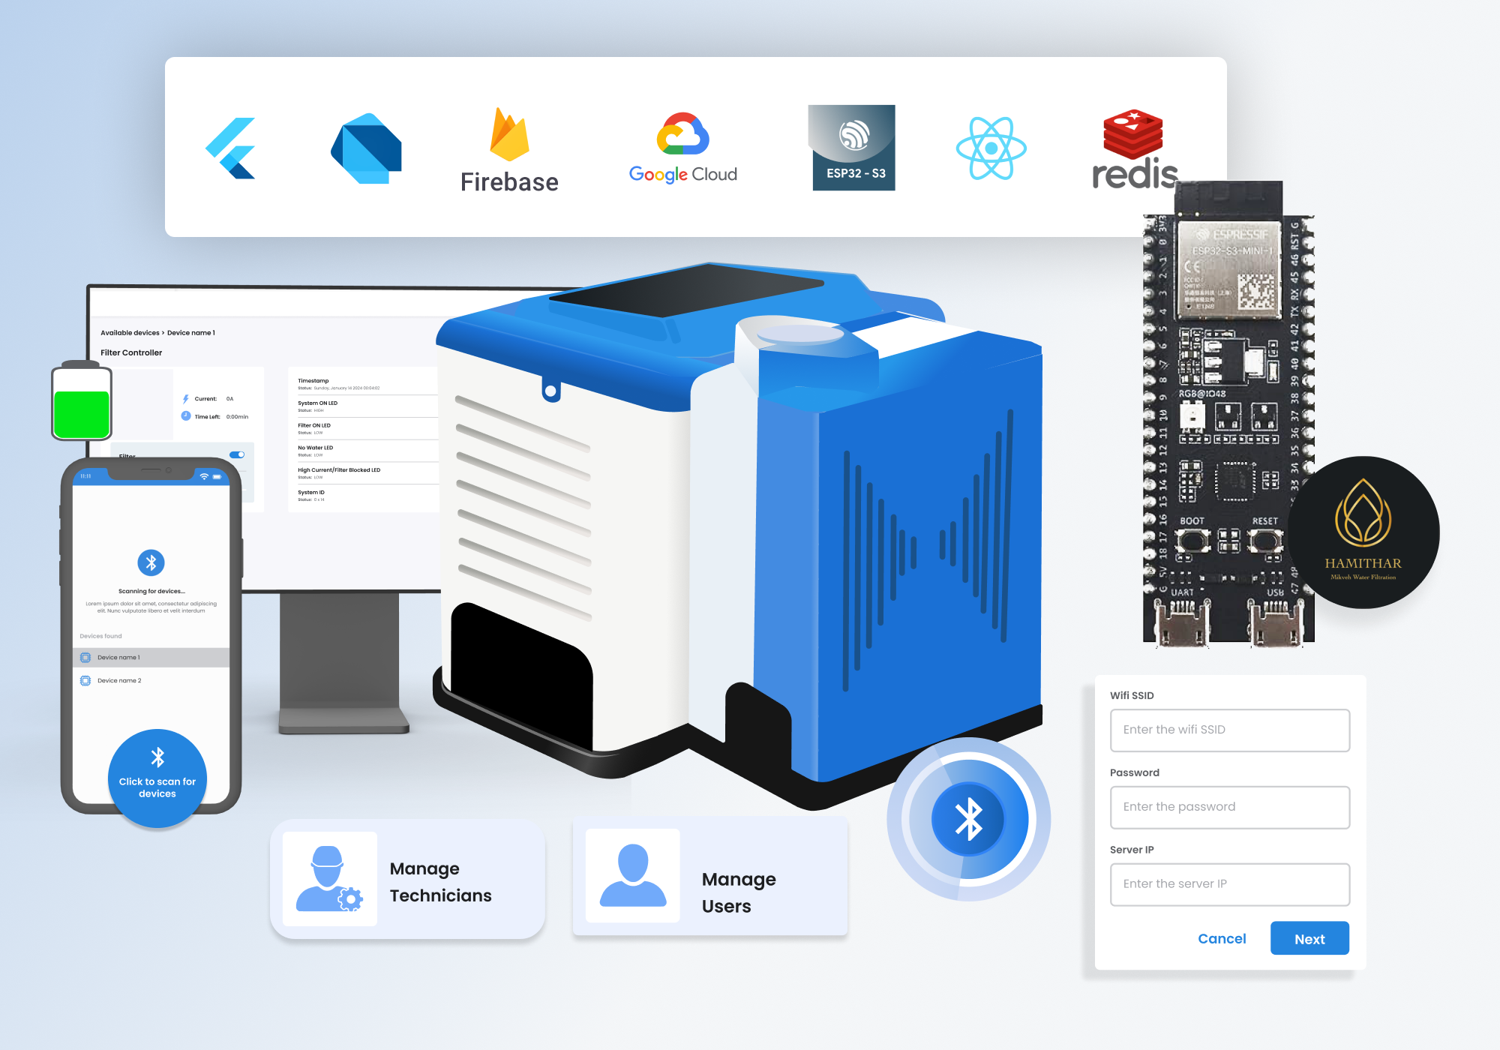Click the Wifi SSID input field
This screenshot has height=1050, width=1500.
pyautogui.click(x=1229, y=730)
